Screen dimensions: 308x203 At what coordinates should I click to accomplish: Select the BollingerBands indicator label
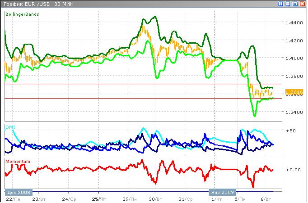22,14
